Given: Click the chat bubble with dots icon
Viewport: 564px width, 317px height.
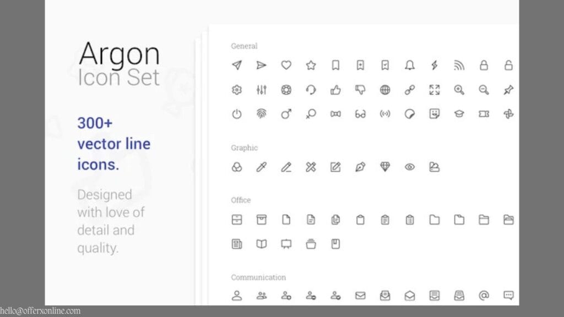Looking at the screenshot, I should [508, 296].
